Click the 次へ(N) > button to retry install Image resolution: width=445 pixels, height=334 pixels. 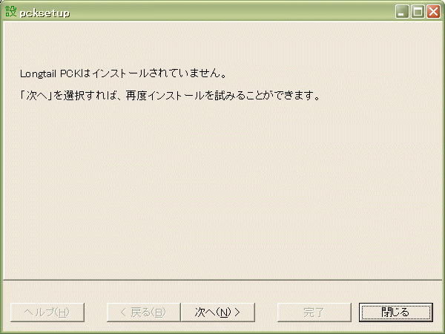217,312
